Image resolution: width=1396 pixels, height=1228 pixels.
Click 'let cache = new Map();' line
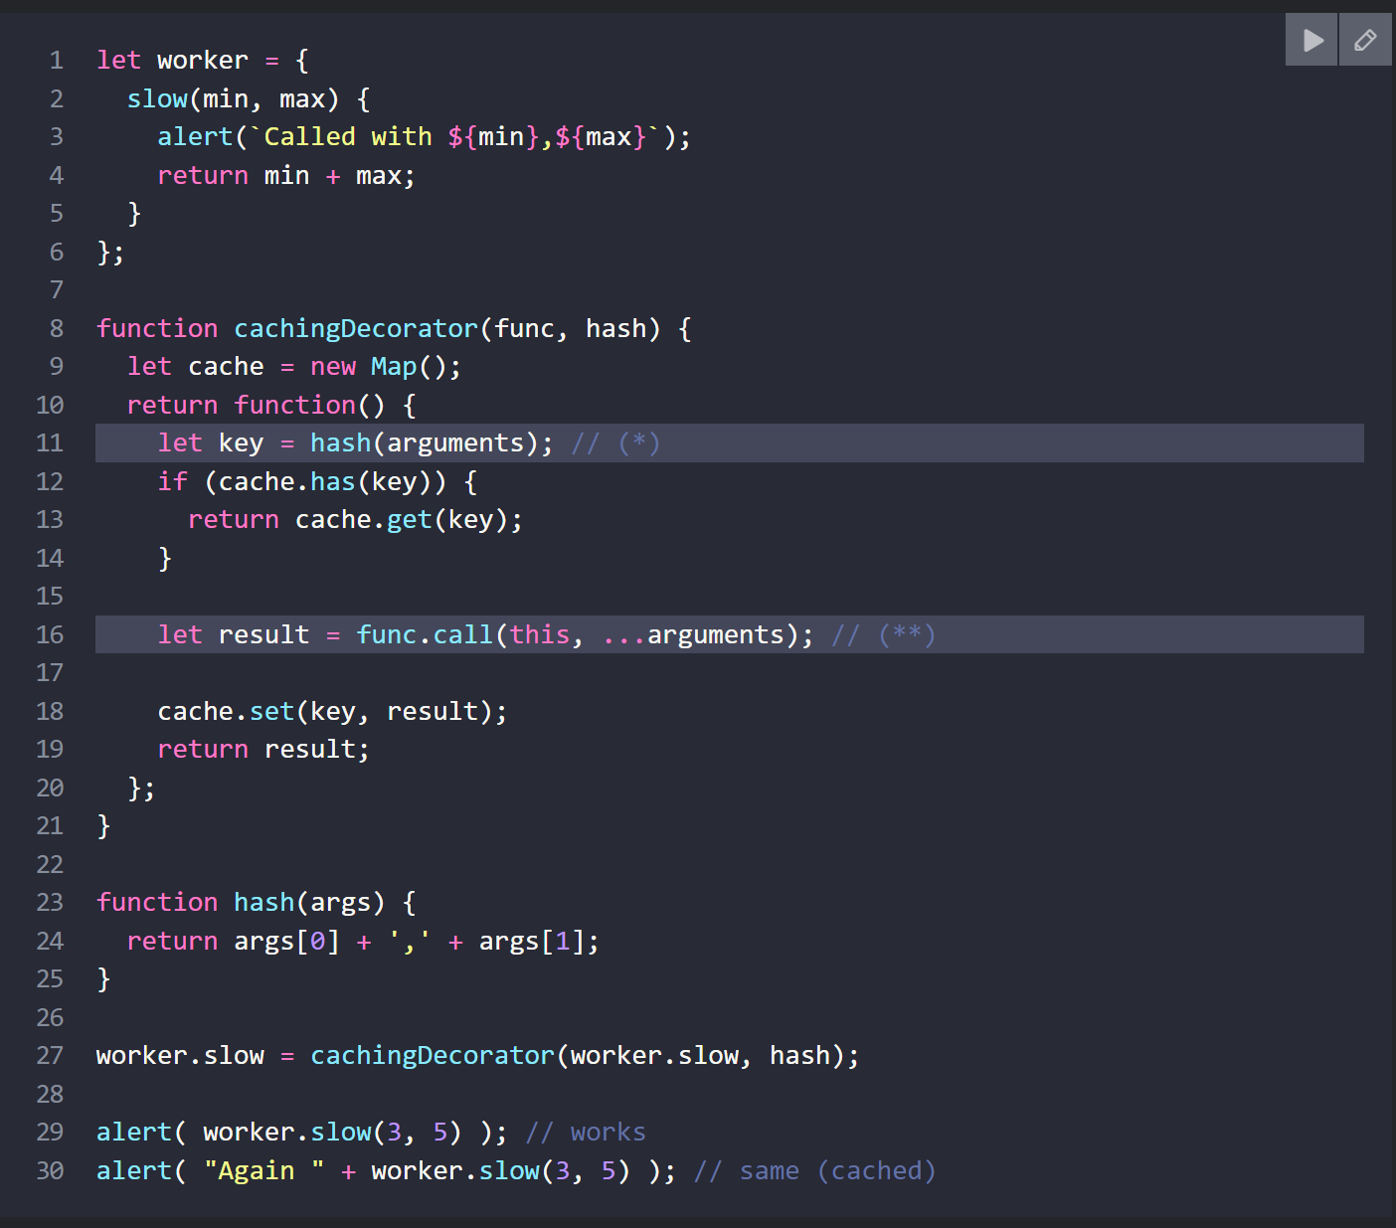294,367
